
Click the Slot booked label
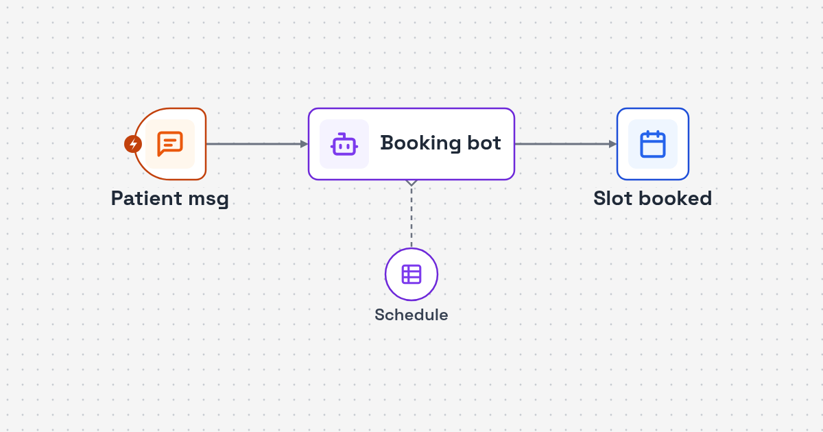point(653,199)
